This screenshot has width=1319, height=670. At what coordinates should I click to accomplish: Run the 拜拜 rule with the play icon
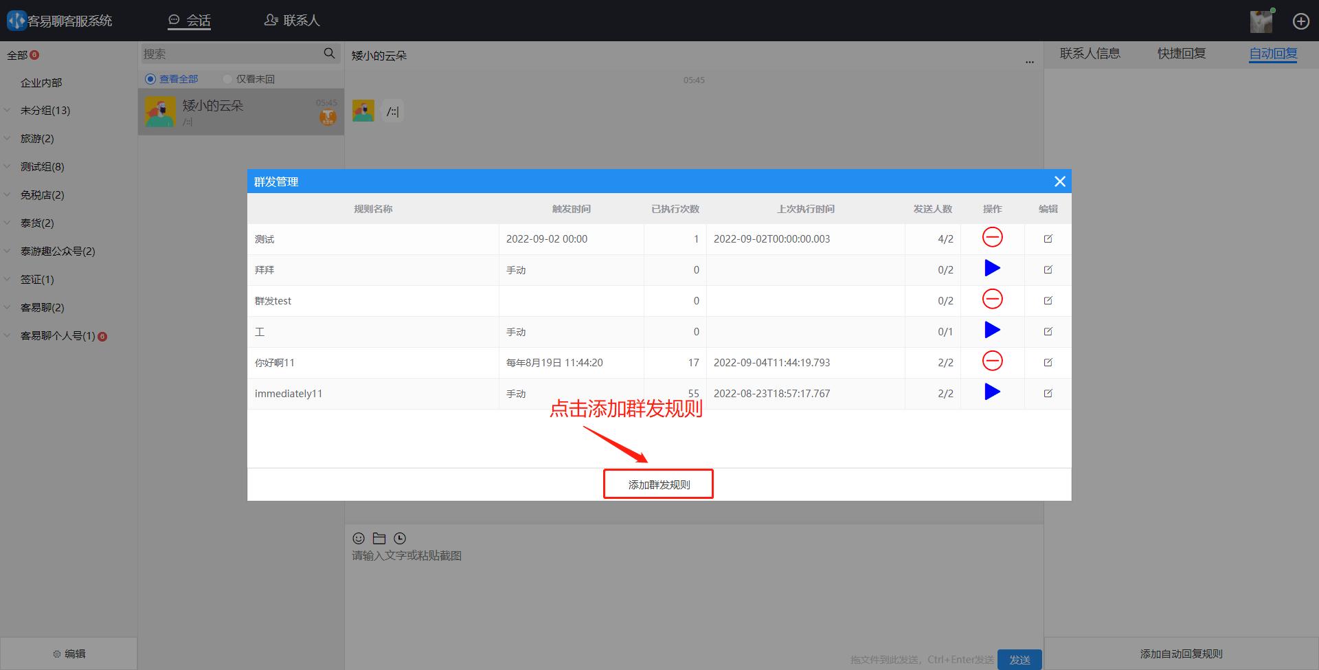pos(991,269)
